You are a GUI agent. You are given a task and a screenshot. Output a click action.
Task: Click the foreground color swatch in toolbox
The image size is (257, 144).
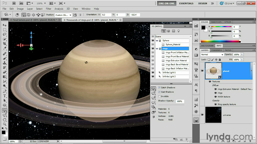pyautogui.click(x=3, y=132)
